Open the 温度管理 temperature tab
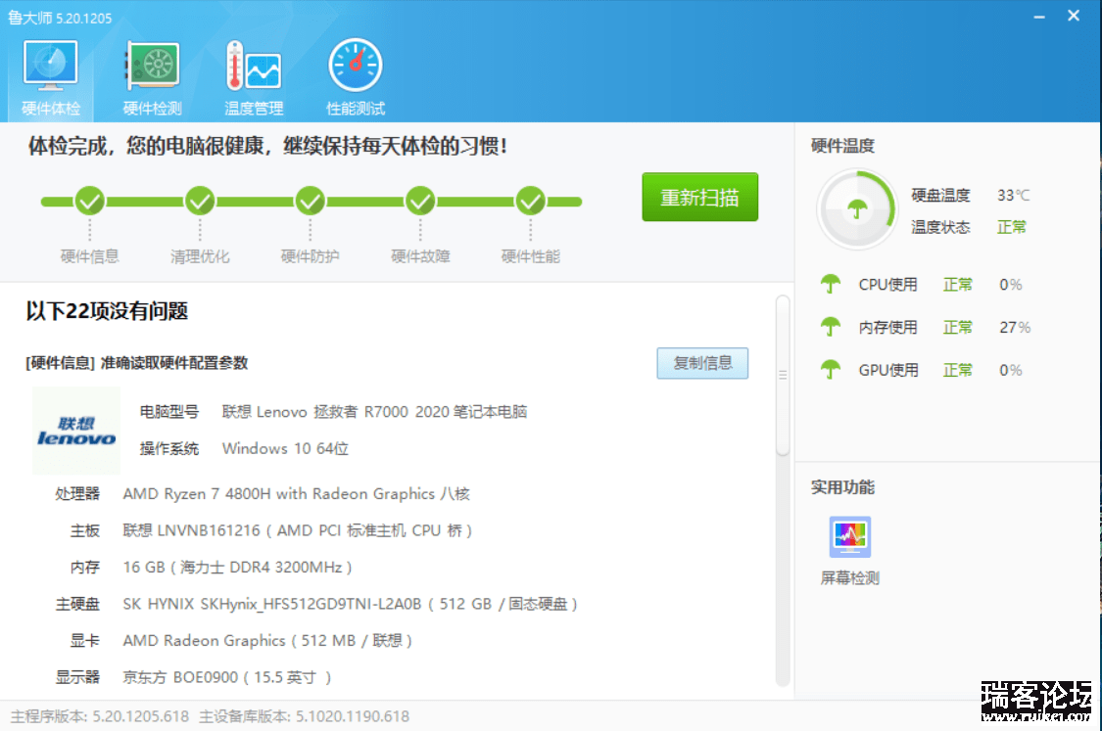 (x=254, y=78)
